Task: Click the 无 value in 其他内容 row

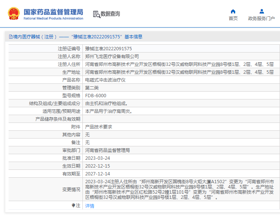Action: pyautogui.click(x=87, y=135)
